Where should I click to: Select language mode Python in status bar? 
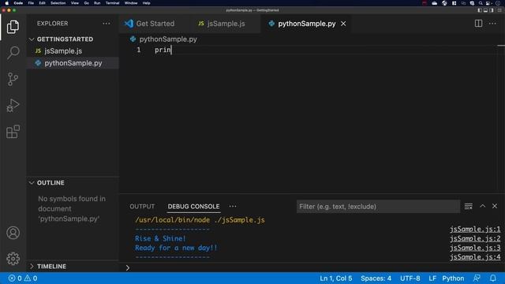[453, 278]
